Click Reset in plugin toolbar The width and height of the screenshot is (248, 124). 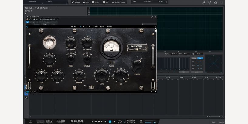click(x=109, y=27)
